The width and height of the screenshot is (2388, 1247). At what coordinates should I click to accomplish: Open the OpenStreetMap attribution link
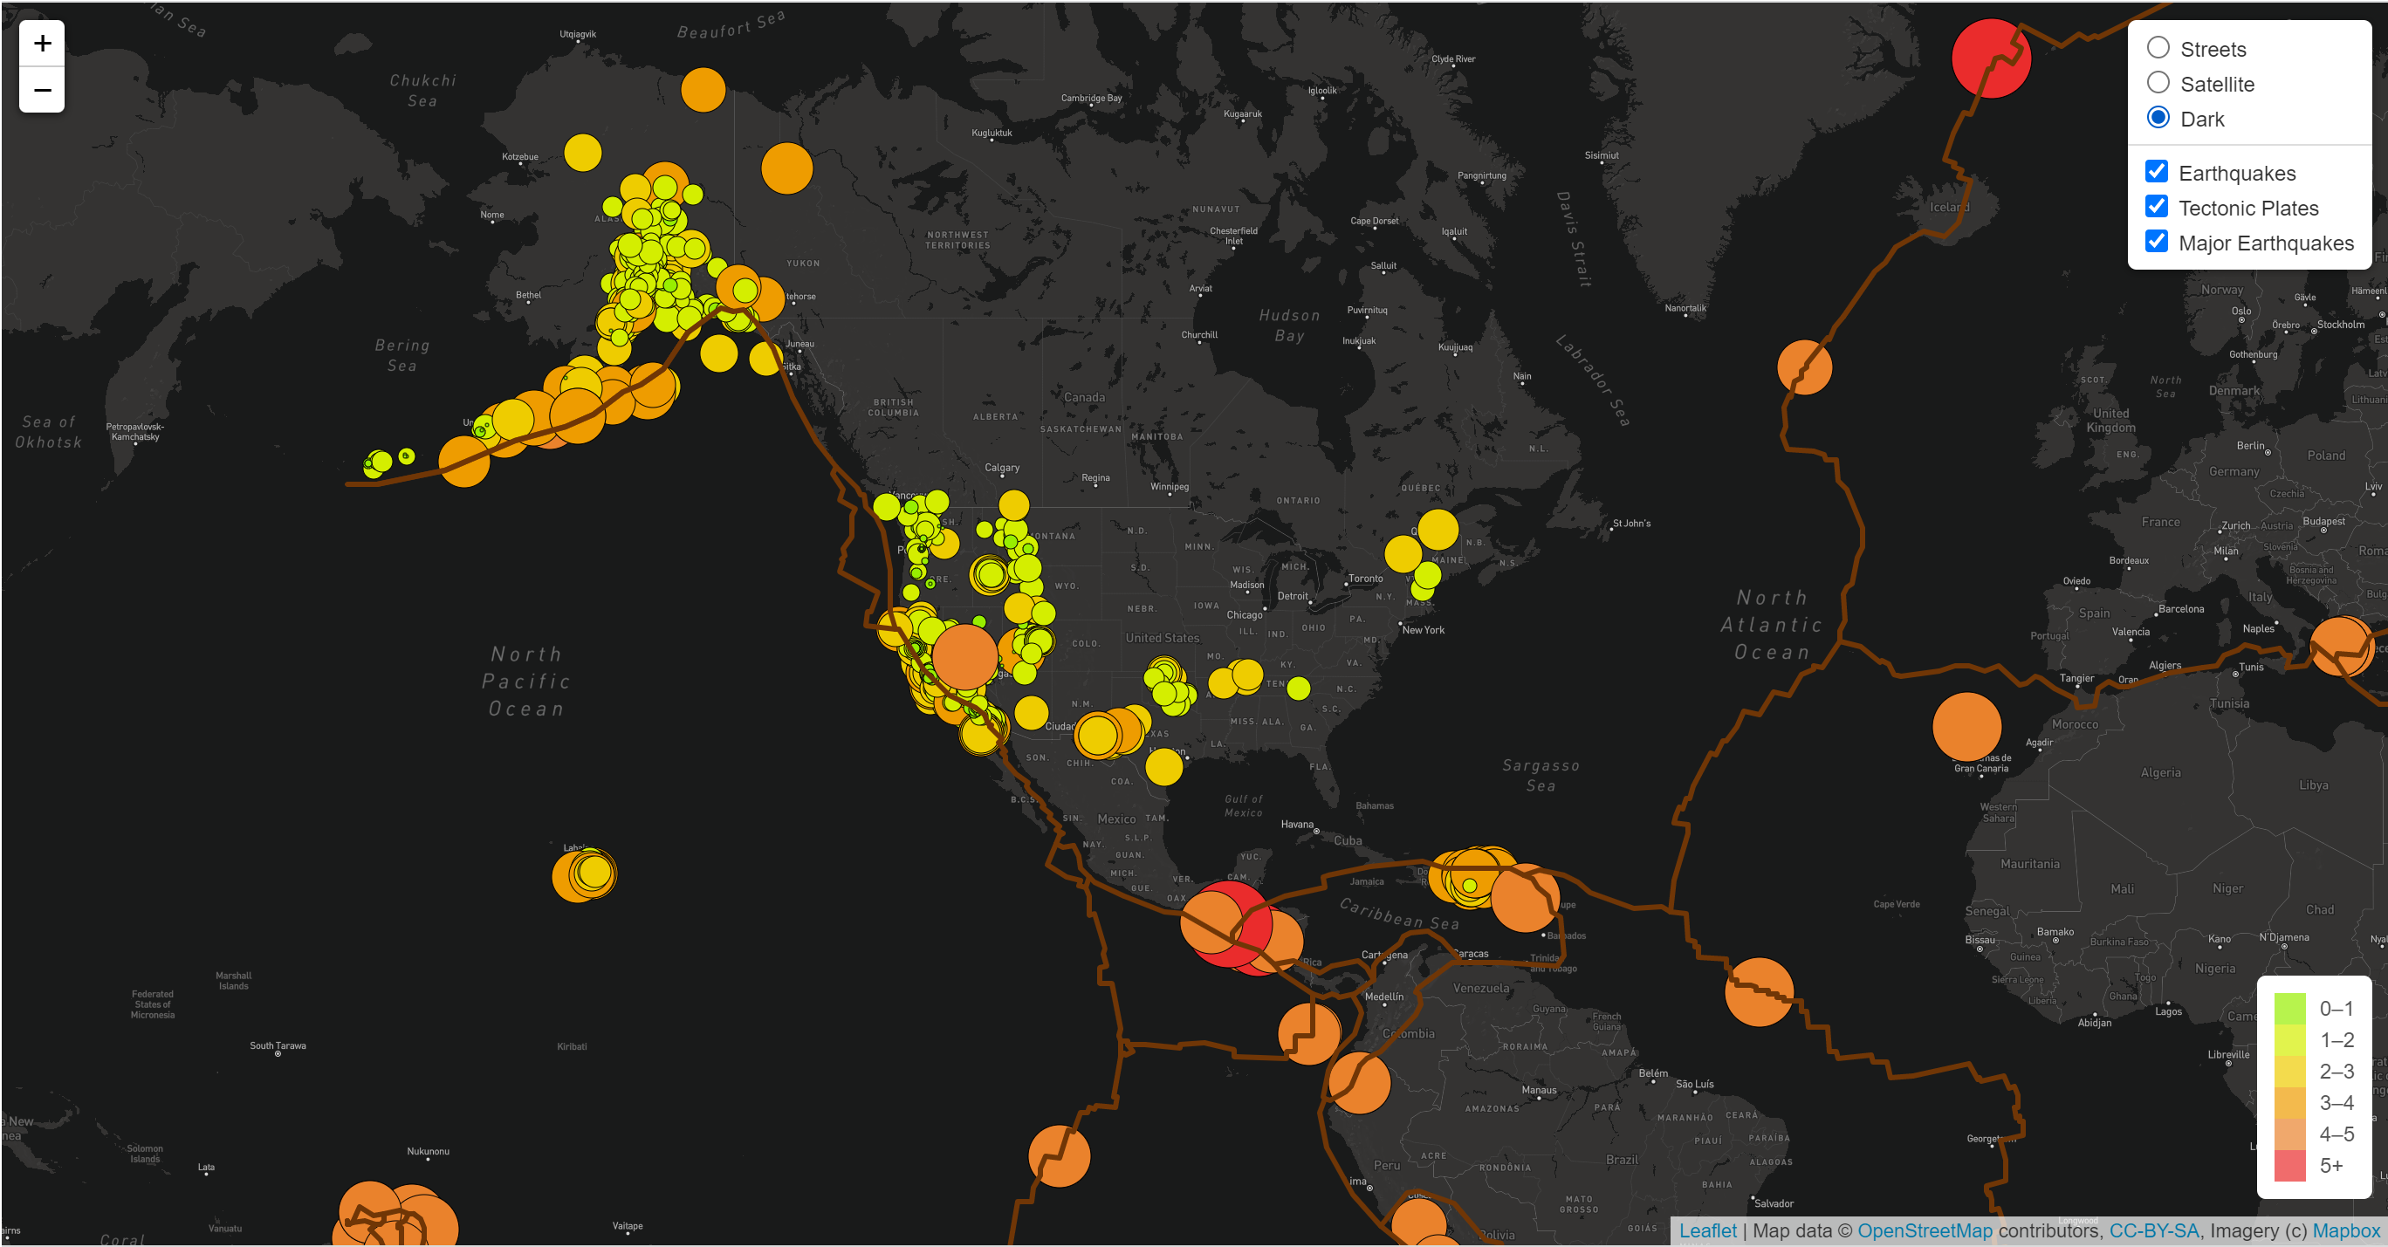1925,1230
